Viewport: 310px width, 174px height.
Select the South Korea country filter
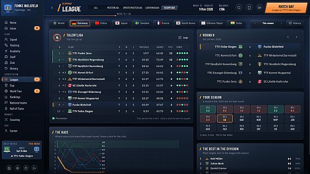[186, 23]
